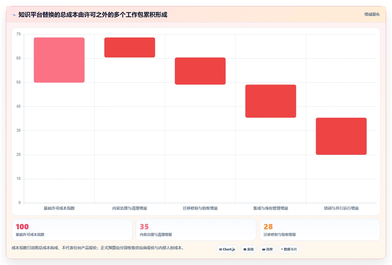
Task: Click the y-axis tick 70
Action: pos(18,34)
